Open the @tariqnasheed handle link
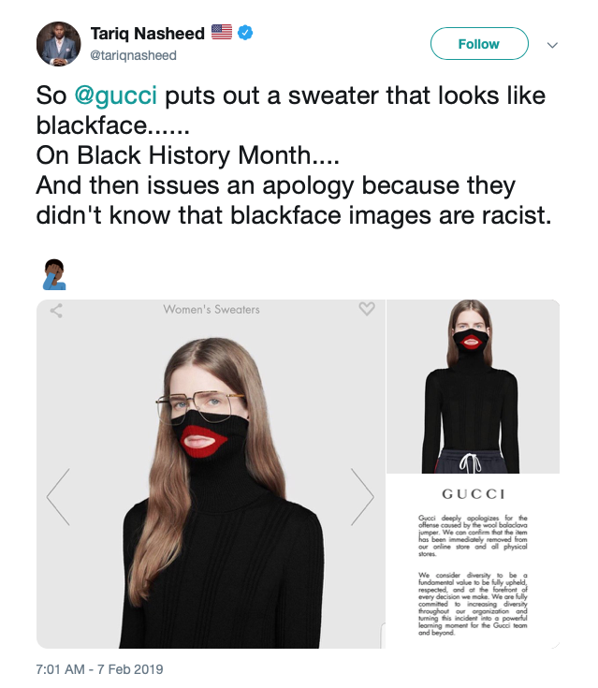 pyautogui.click(x=134, y=55)
